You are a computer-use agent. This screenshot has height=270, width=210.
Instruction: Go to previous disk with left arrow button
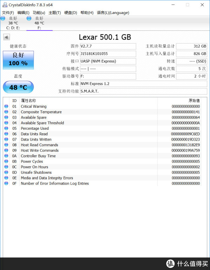pos(7,37)
